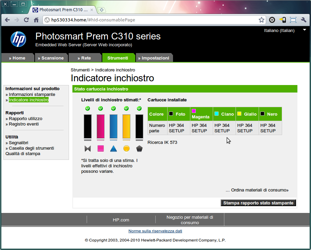Click the green check above yellow ink
This screenshot has width=311, height=250.
coord(126,108)
